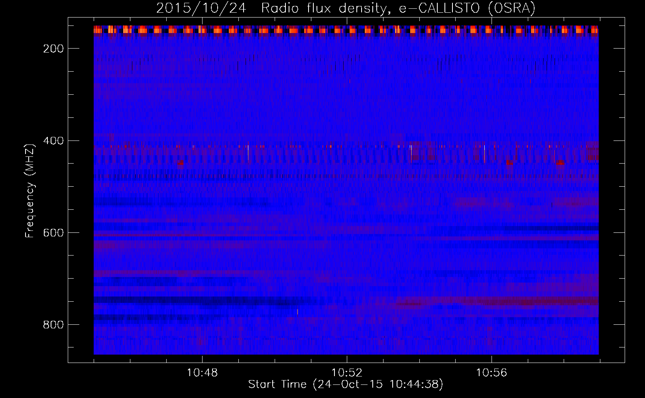Click the Start Time axis label
645x398 pixels.
pos(346,384)
